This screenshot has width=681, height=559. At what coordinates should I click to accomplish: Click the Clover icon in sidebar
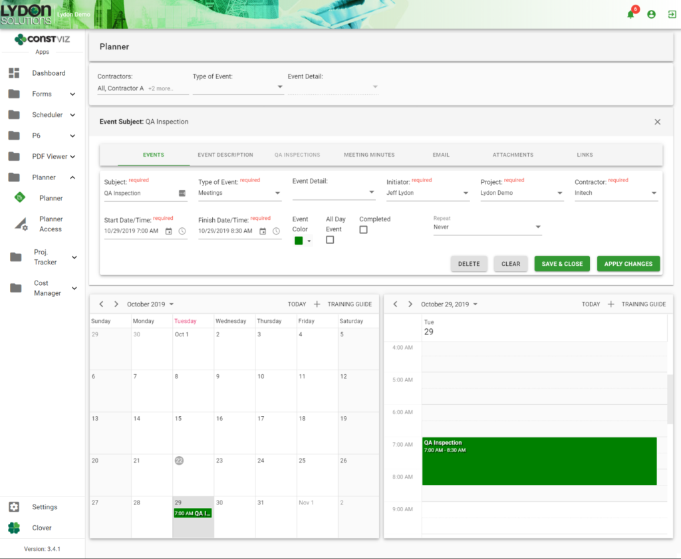pyautogui.click(x=15, y=528)
